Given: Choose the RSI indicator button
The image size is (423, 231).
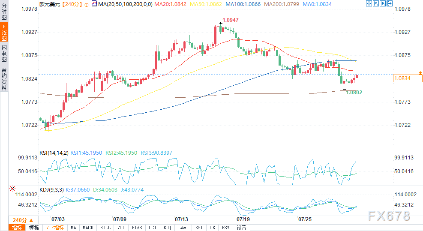Looking at the screenshot, I should (x=199, y=228).
